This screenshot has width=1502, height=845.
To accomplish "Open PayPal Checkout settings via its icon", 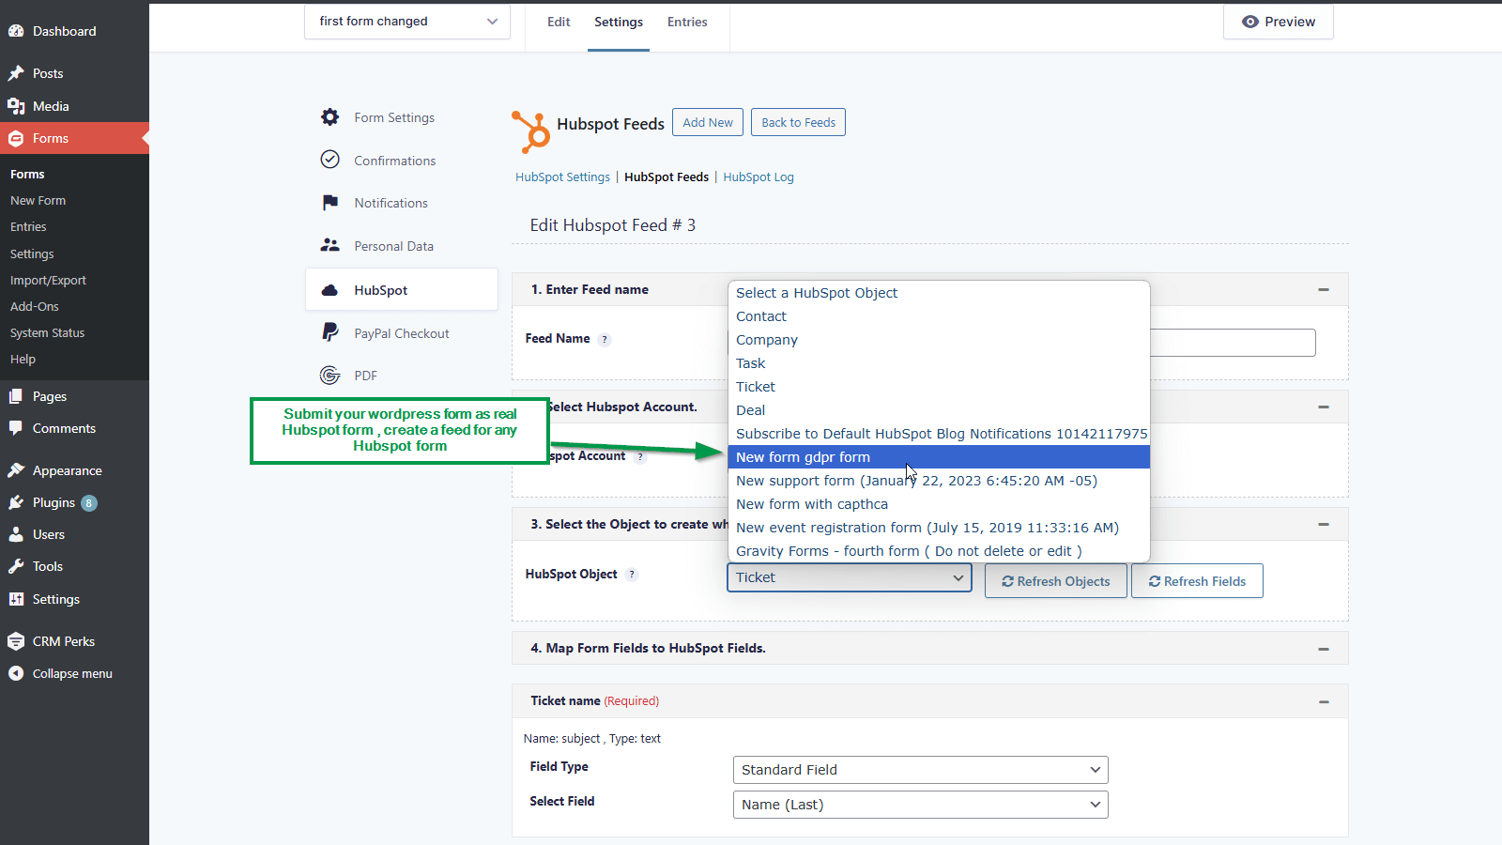I will (330, 332).
